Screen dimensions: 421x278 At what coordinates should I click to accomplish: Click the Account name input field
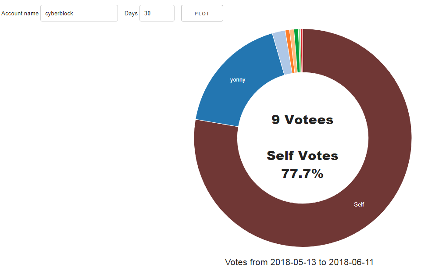(x=79, y=13)
